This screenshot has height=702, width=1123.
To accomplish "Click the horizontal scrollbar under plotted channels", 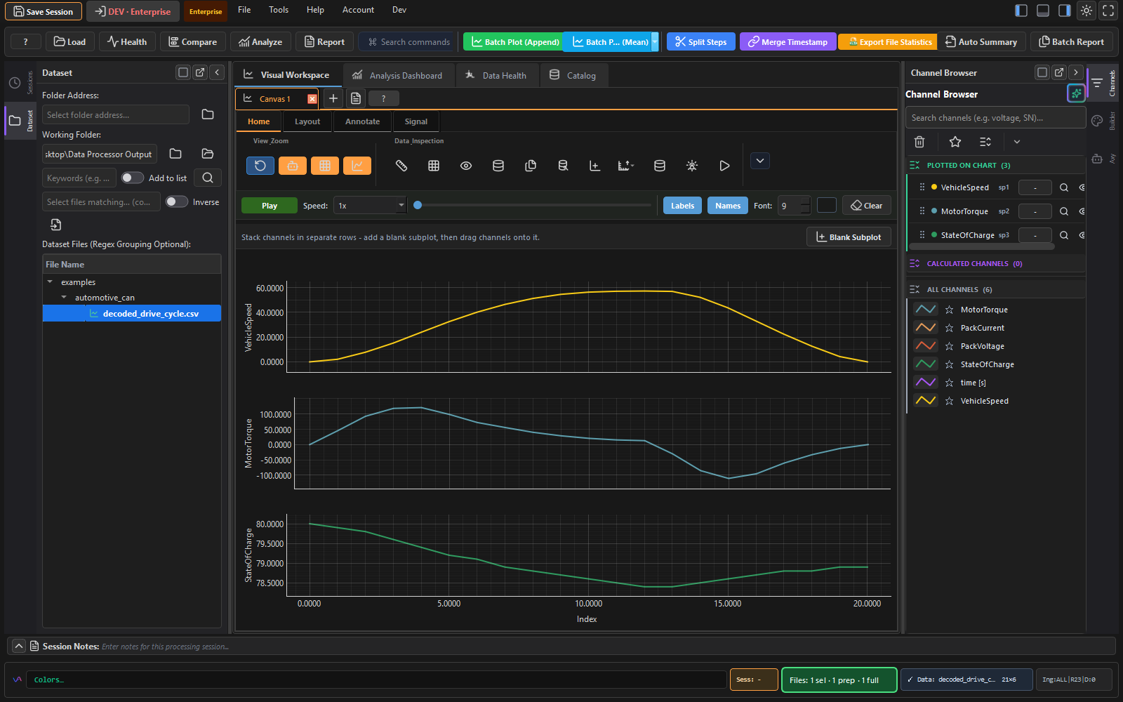I will (982, 246).
